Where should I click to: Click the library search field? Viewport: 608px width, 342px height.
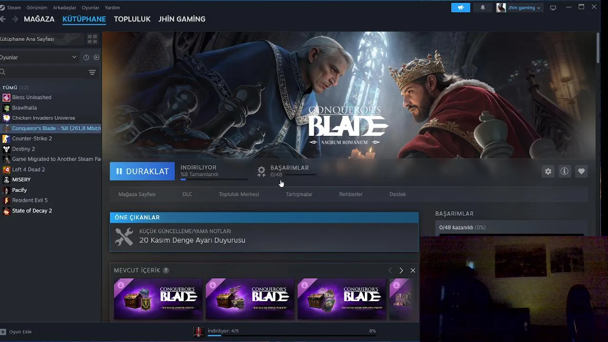43,72
